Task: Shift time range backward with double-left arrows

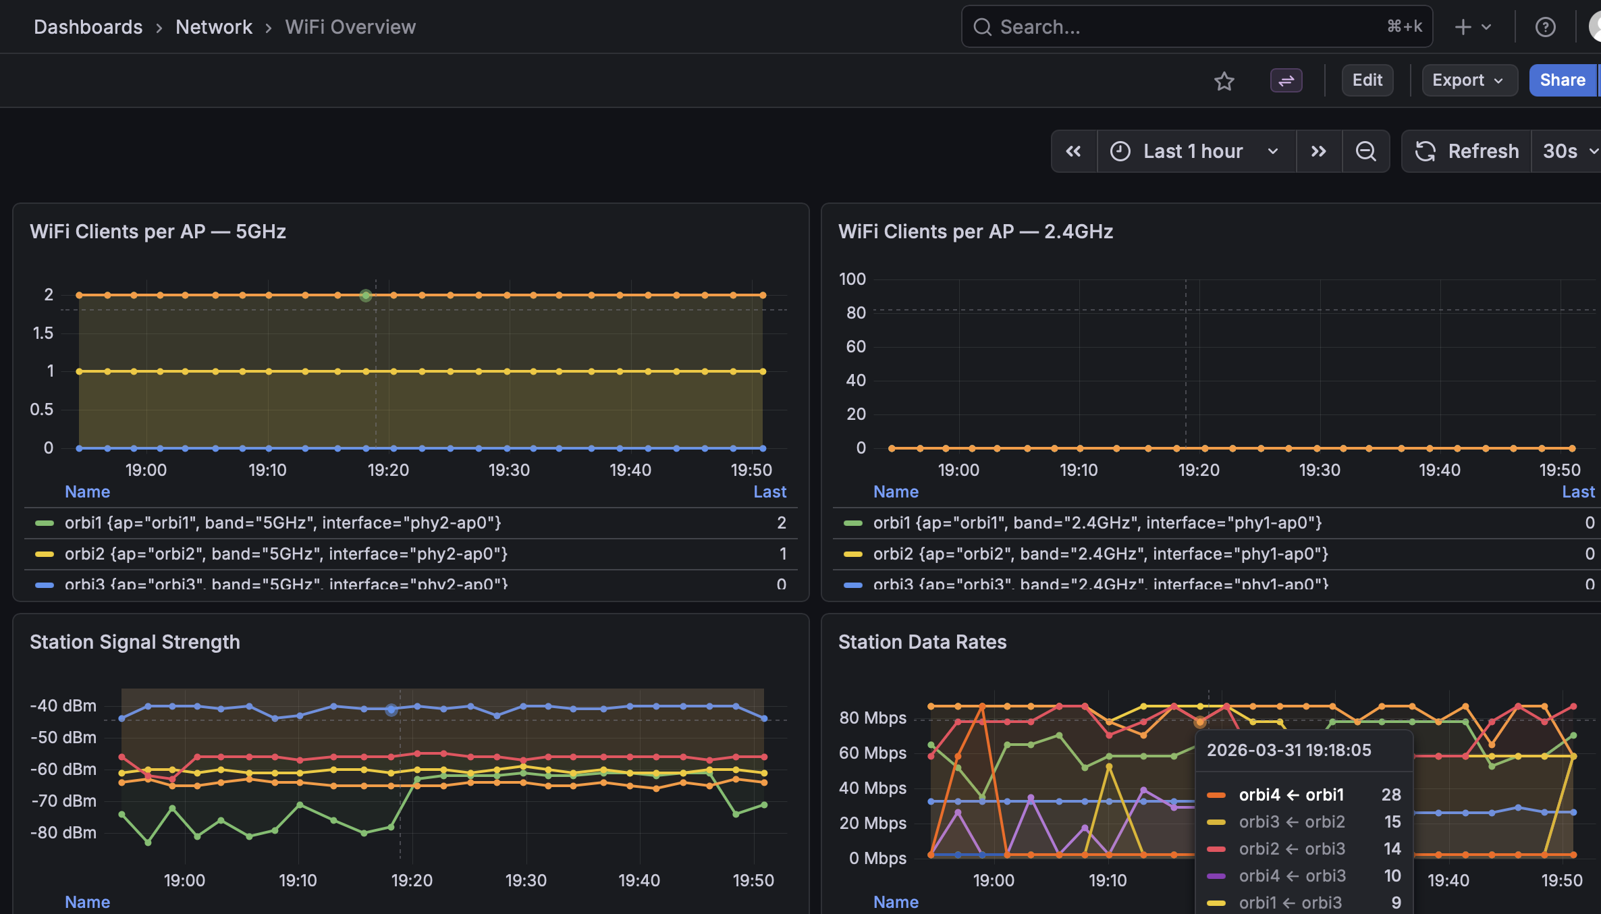Action: click(1074, 151)
